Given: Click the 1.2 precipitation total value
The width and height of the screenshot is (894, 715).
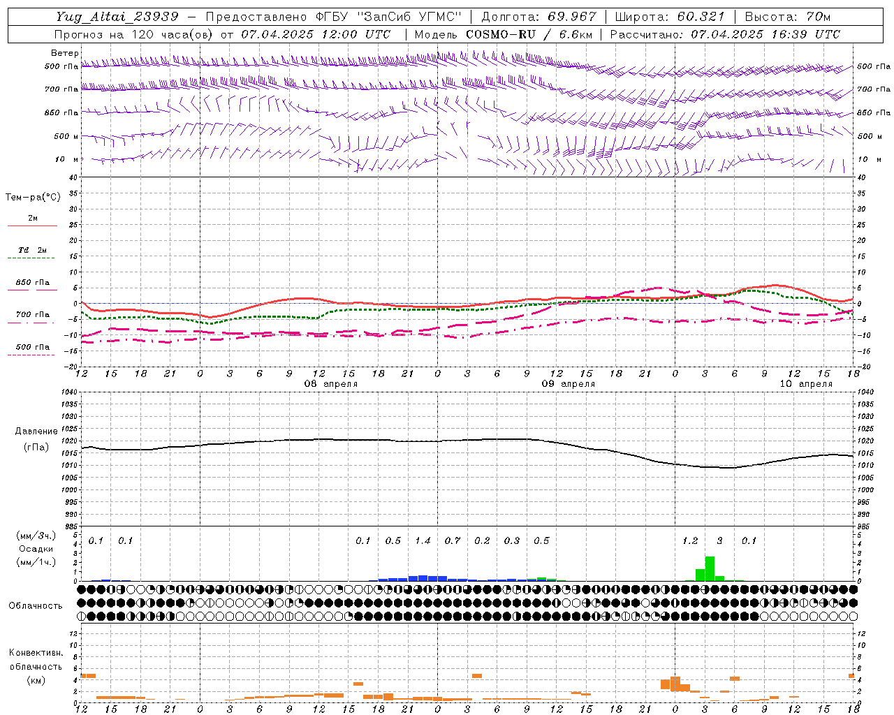Looking at the screenshot, I should 690,540.
